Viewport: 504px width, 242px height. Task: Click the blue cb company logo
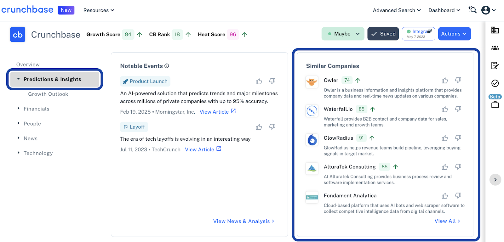(x=18, y=35)
